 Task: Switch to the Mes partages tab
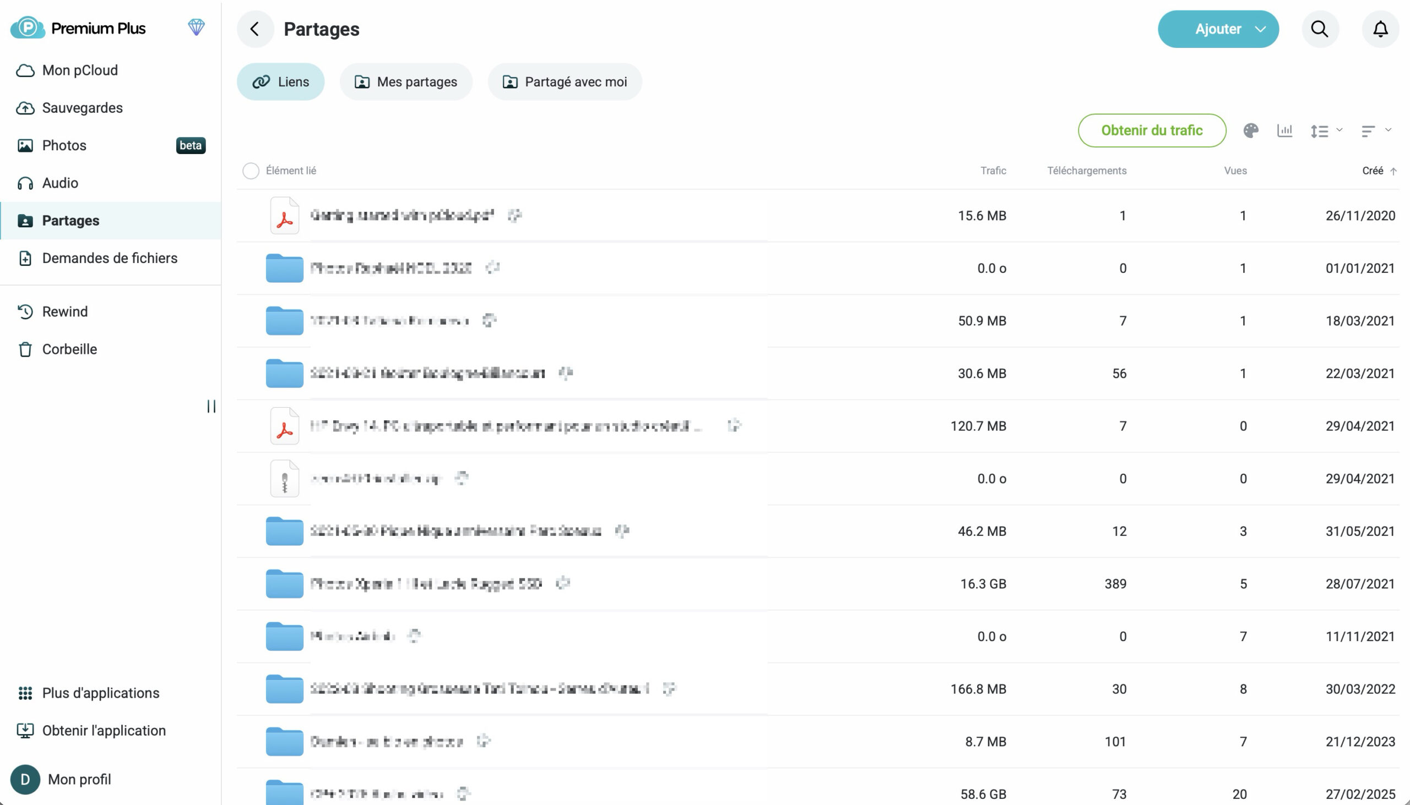click(x=405, y=82)
